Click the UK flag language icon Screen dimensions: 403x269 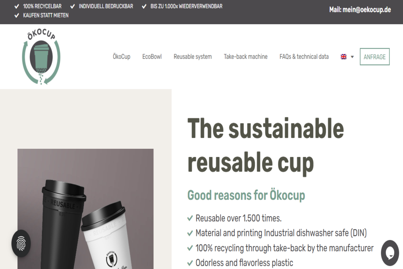343,56
